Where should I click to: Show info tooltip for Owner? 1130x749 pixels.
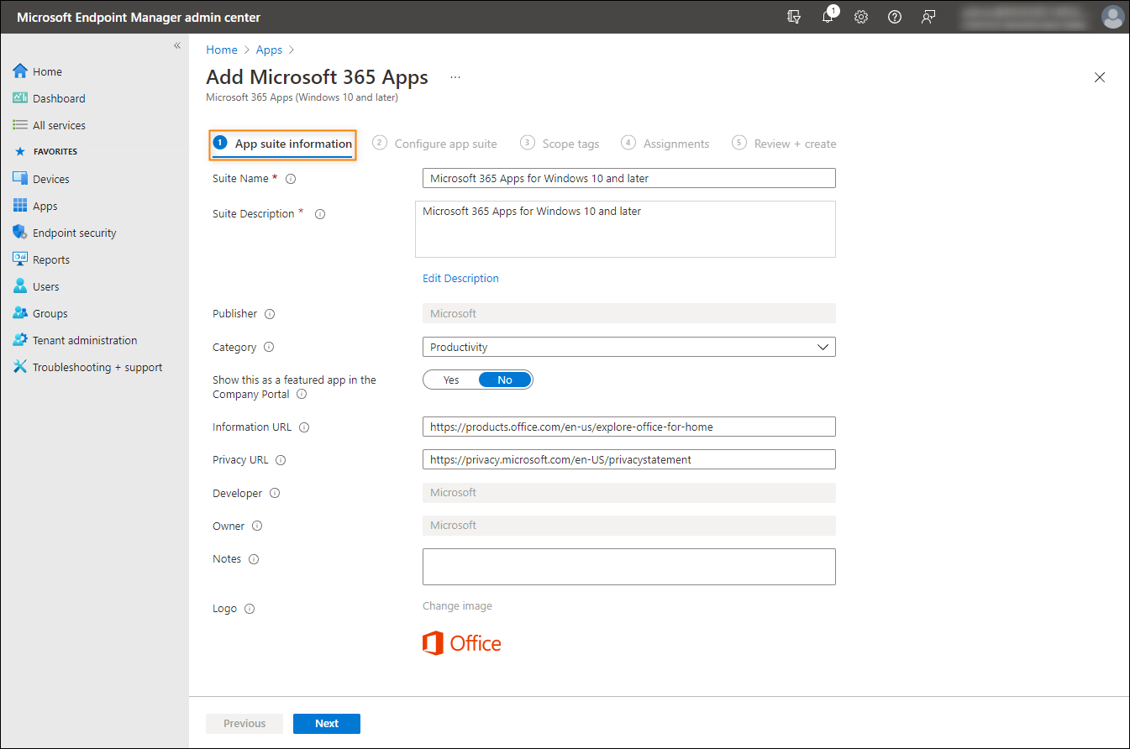[257, 526]
